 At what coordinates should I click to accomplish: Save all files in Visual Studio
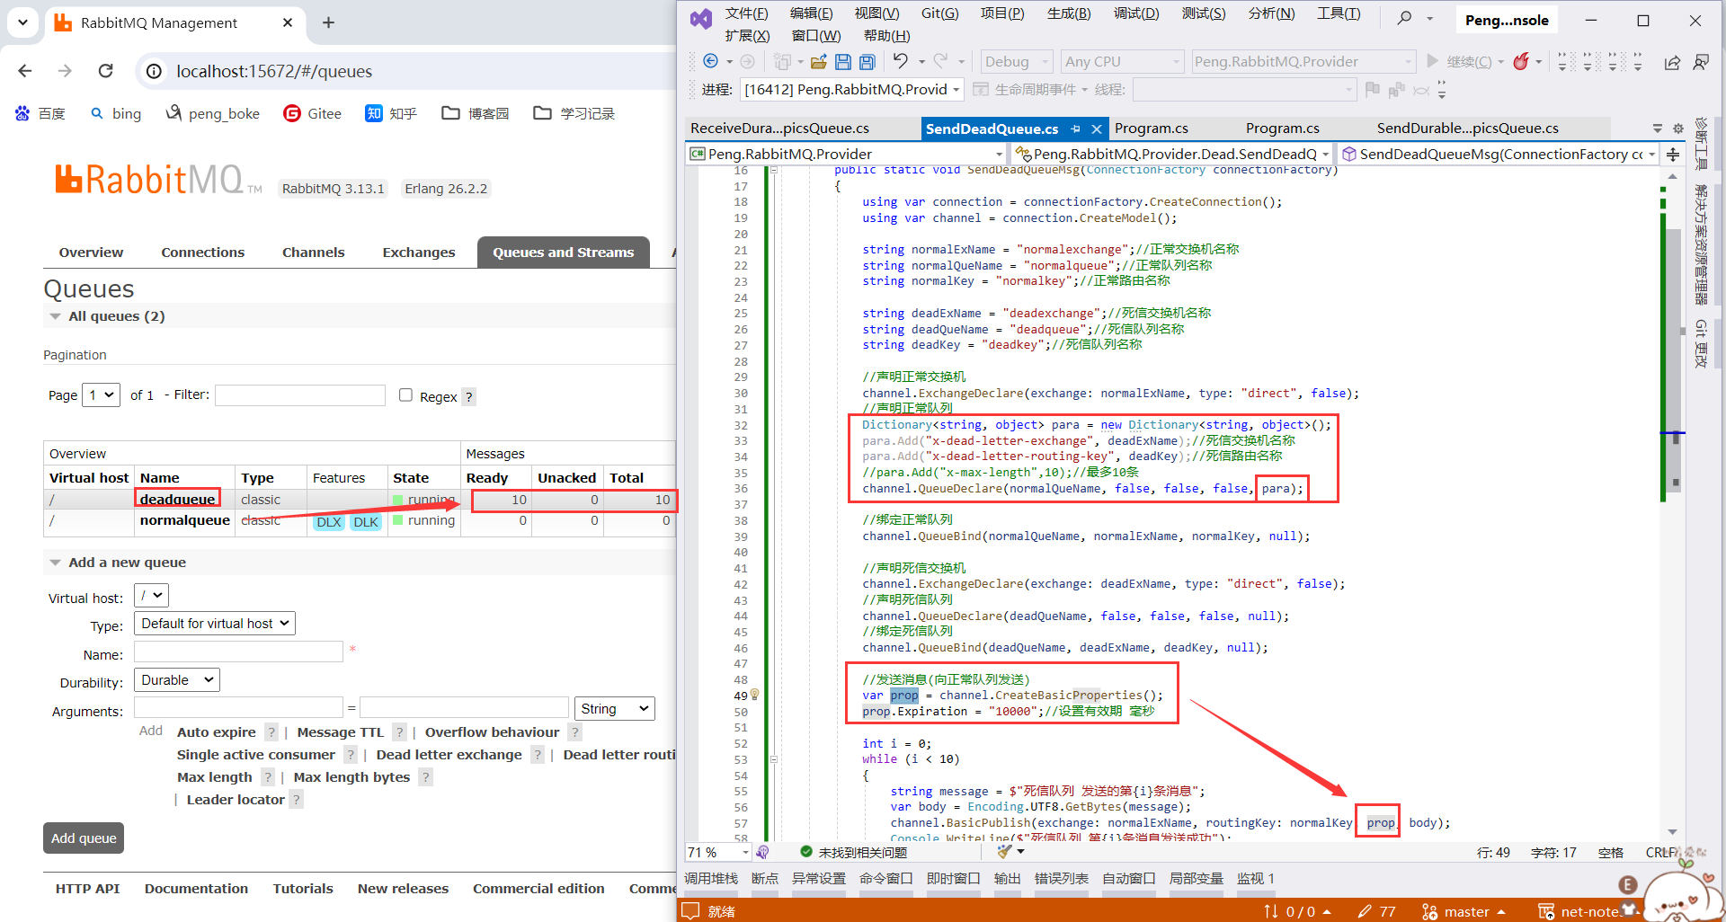[867, 61]
